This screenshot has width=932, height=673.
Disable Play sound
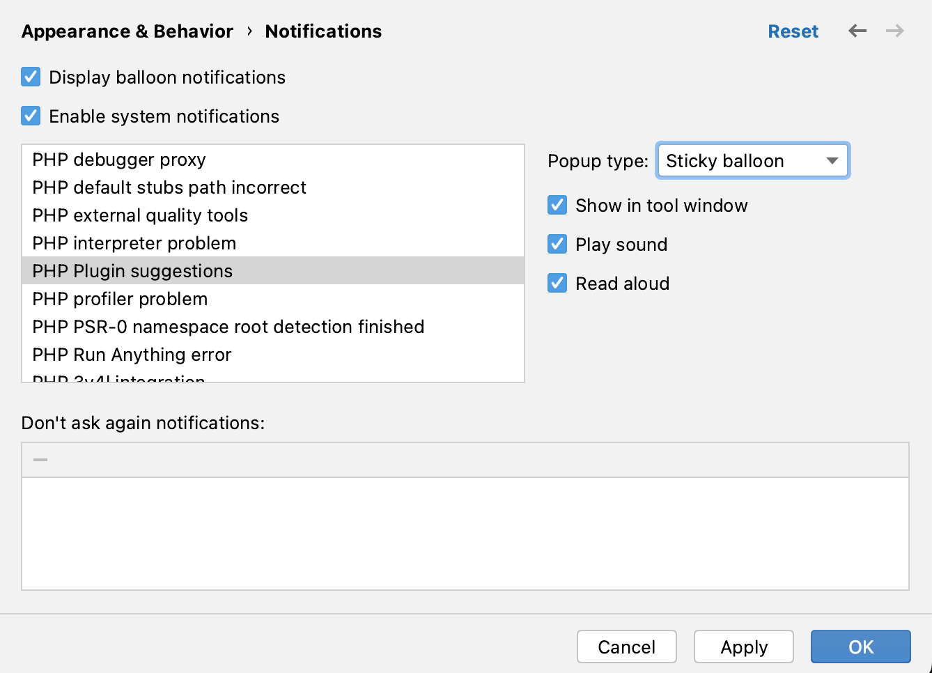click(557, 244)
